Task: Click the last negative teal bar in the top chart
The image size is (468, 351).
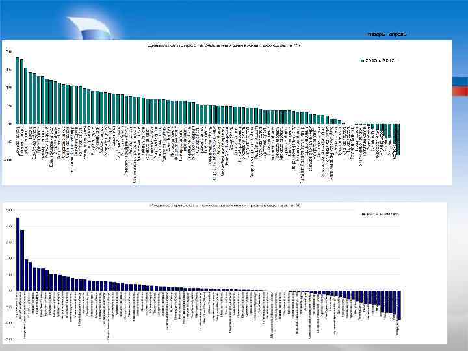Action: 398,139
